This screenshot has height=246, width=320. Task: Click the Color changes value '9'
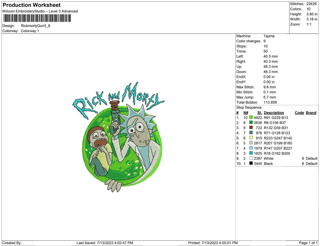click(264, 41)
